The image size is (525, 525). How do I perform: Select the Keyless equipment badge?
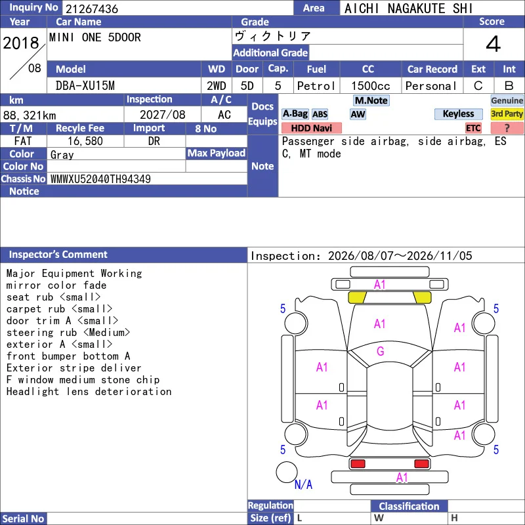[x=458, y=114]
